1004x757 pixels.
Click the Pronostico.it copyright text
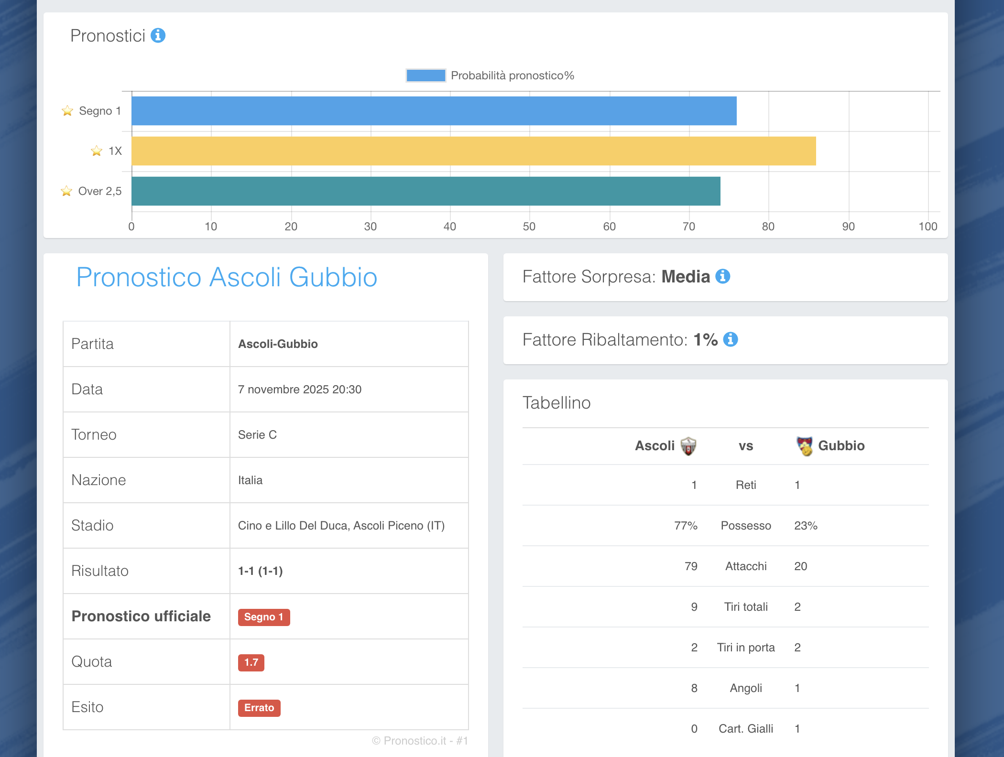coord(420,741)
